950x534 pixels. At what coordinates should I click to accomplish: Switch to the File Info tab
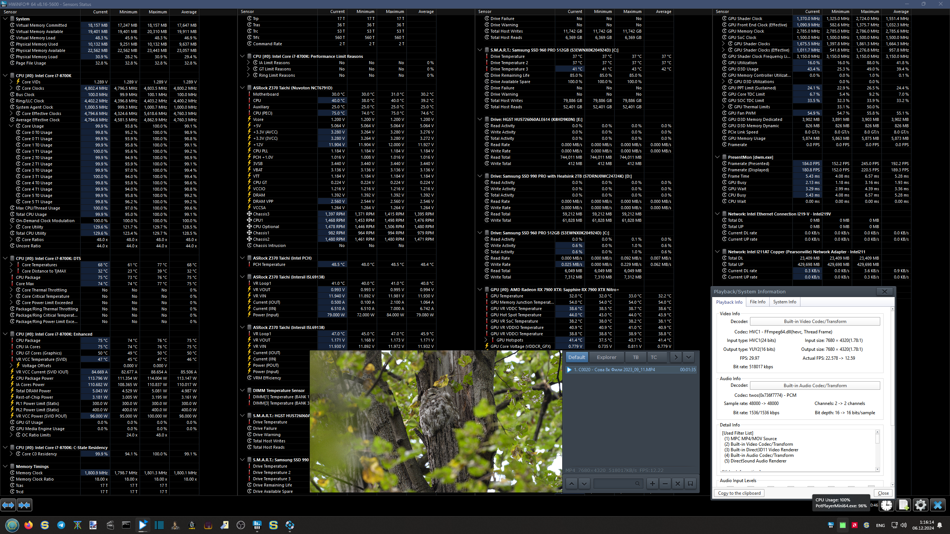(x=757, y=302)
